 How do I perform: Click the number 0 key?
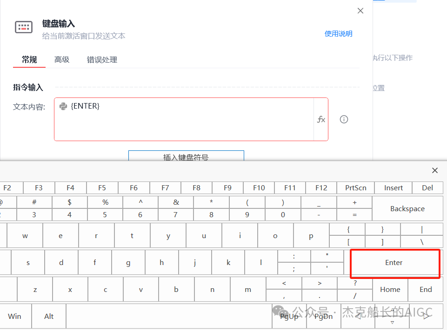[283, 215]
